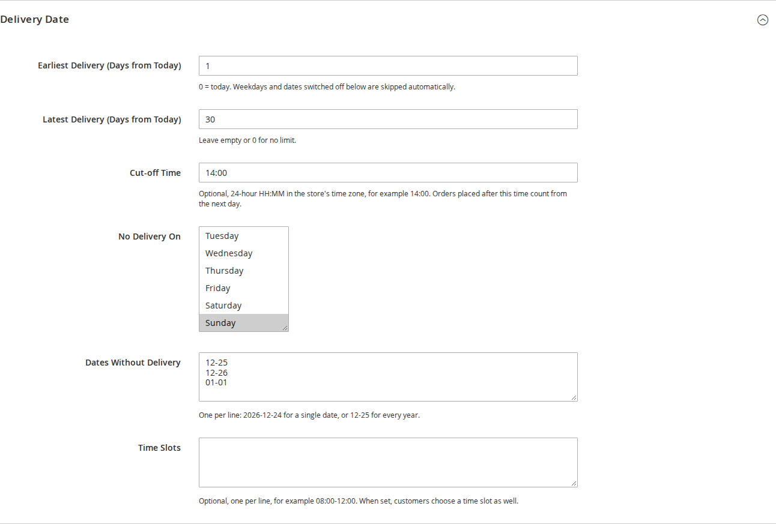776x524 pixels.
Task: Click the '0 = today' hint text
Action: 327,86
